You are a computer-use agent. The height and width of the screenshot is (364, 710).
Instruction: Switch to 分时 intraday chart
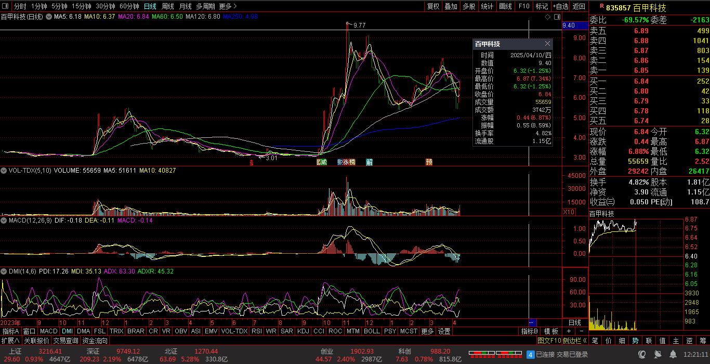[20, 6]
